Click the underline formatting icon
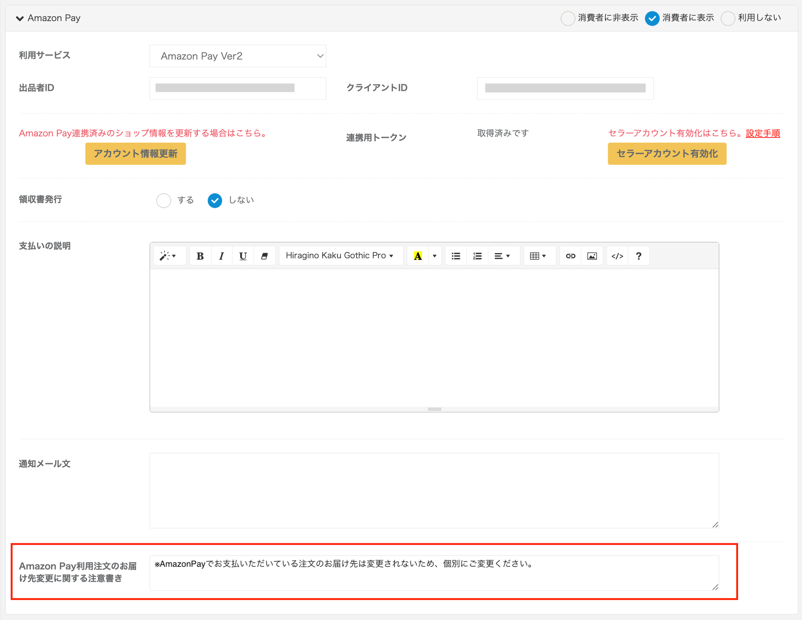 click(243, 256)
